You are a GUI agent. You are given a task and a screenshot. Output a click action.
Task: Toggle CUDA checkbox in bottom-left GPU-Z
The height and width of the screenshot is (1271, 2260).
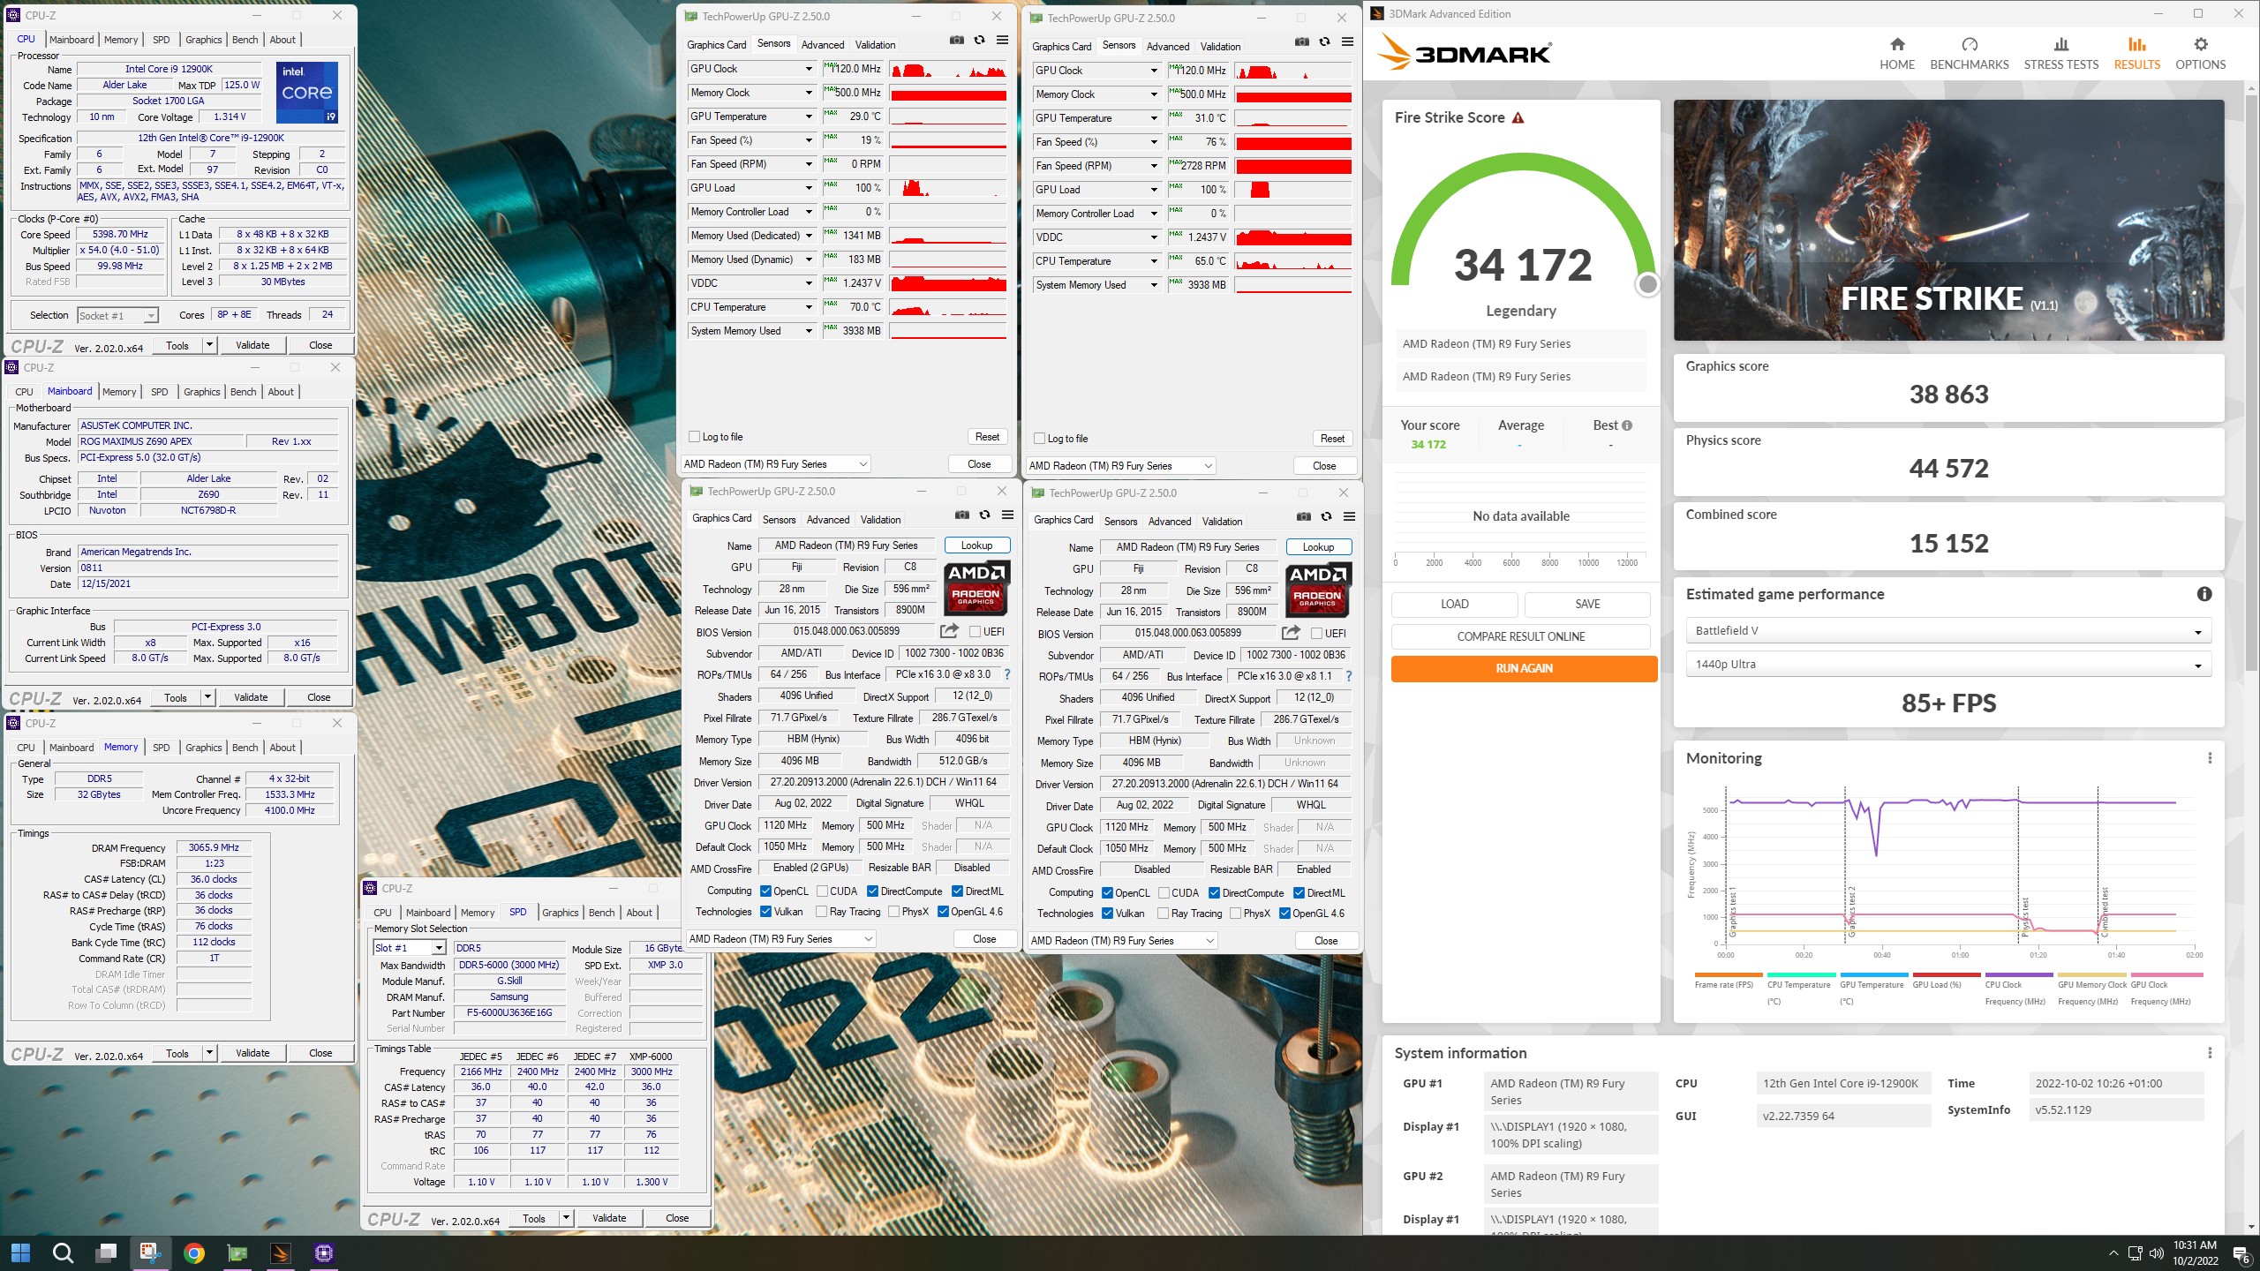click(822, 891)
